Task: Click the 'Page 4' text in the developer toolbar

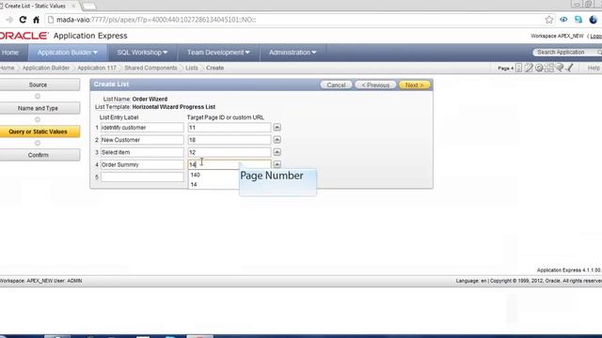Action: click(x=506, y=69)
